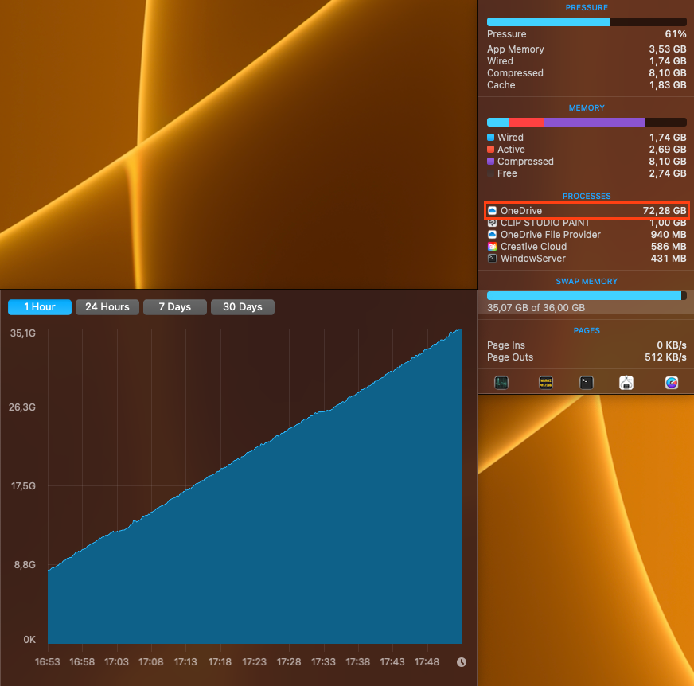
Task: Click the Page Ins label
Action: click(506, 345)
